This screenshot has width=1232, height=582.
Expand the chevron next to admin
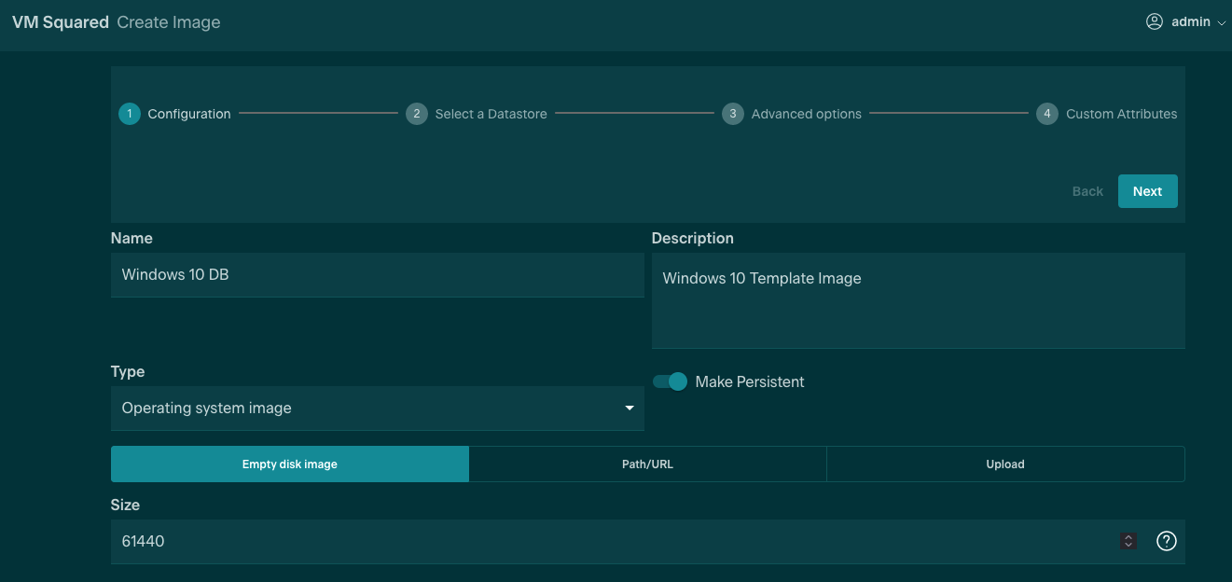[1221, 22]
